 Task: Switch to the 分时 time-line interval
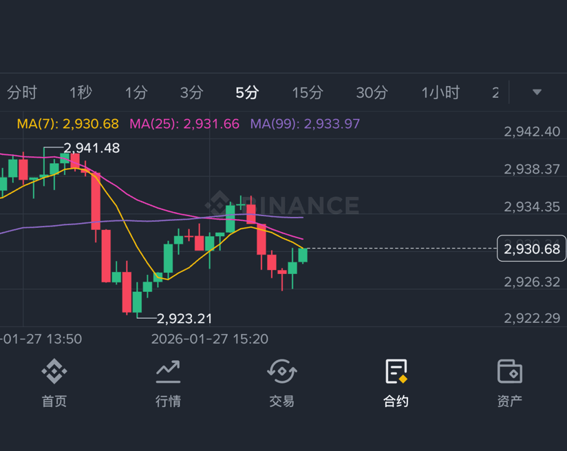pyautogui.click(x=22, y=93)
